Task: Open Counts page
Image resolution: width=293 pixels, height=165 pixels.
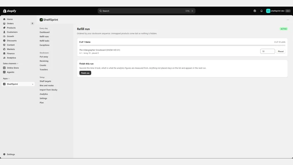Action: coord(43,65)
